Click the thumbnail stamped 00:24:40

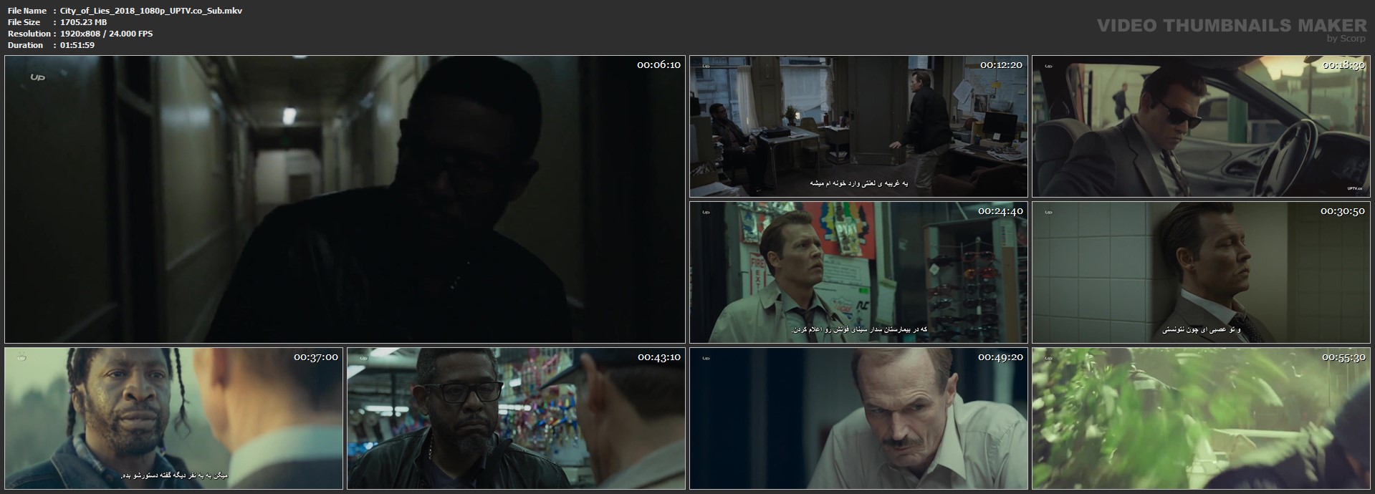pos(858,273)
